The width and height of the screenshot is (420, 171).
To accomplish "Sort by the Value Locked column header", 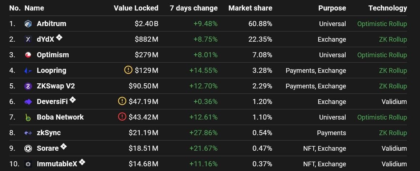I will tap(136, 8).
